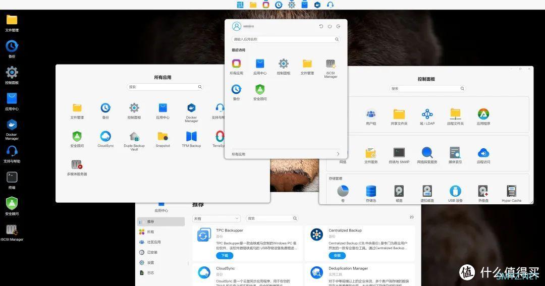The height and width of the screenshot is (286, 545).
Task: Click the start menu grid icon in top bar
Action: [x=240, y=5]
